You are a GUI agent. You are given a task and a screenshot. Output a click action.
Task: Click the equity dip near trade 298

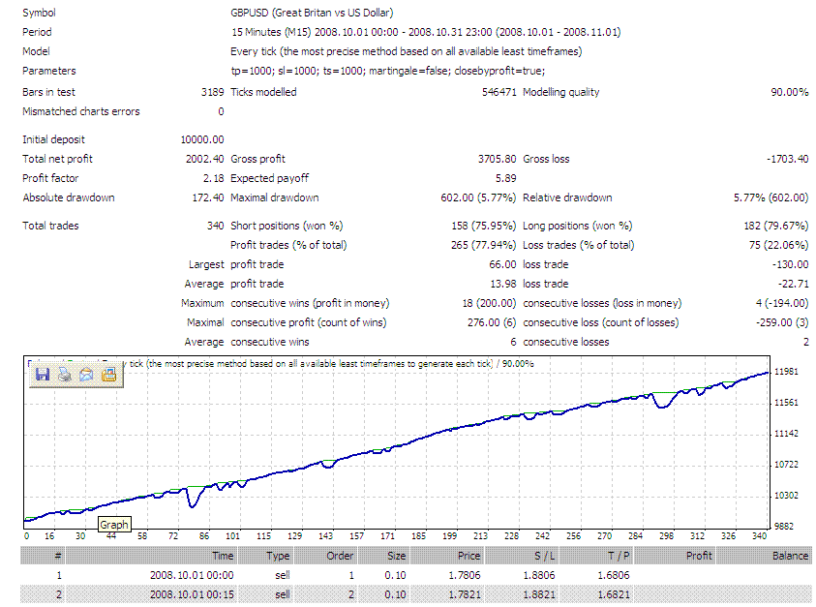click(x=662, y=406)
